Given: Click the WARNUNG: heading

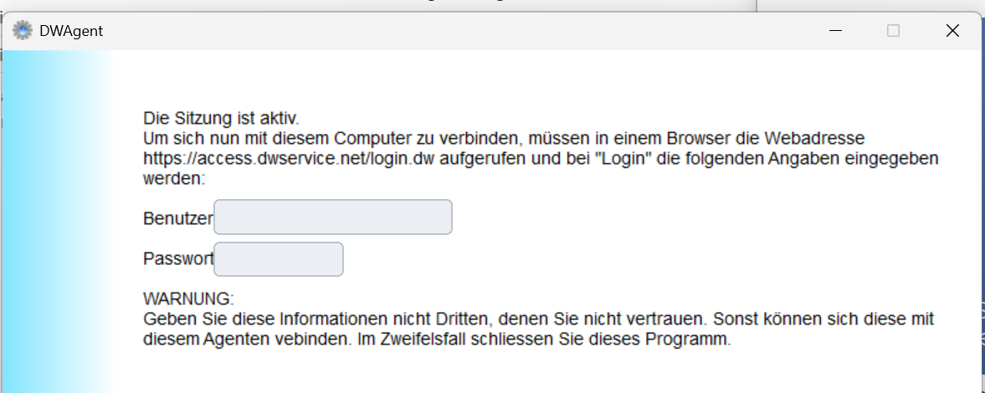Looking at the screenshot, I should point(188,298).
